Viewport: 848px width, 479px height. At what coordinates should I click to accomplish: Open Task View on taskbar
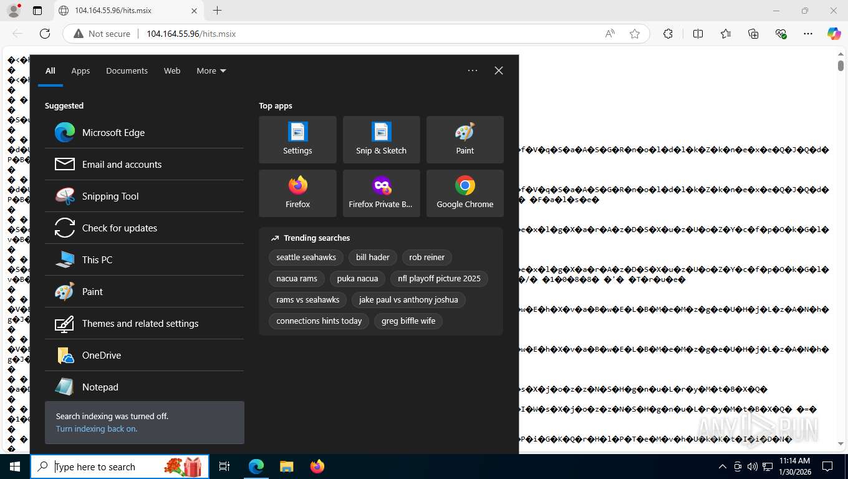click(x=224, y=467)
